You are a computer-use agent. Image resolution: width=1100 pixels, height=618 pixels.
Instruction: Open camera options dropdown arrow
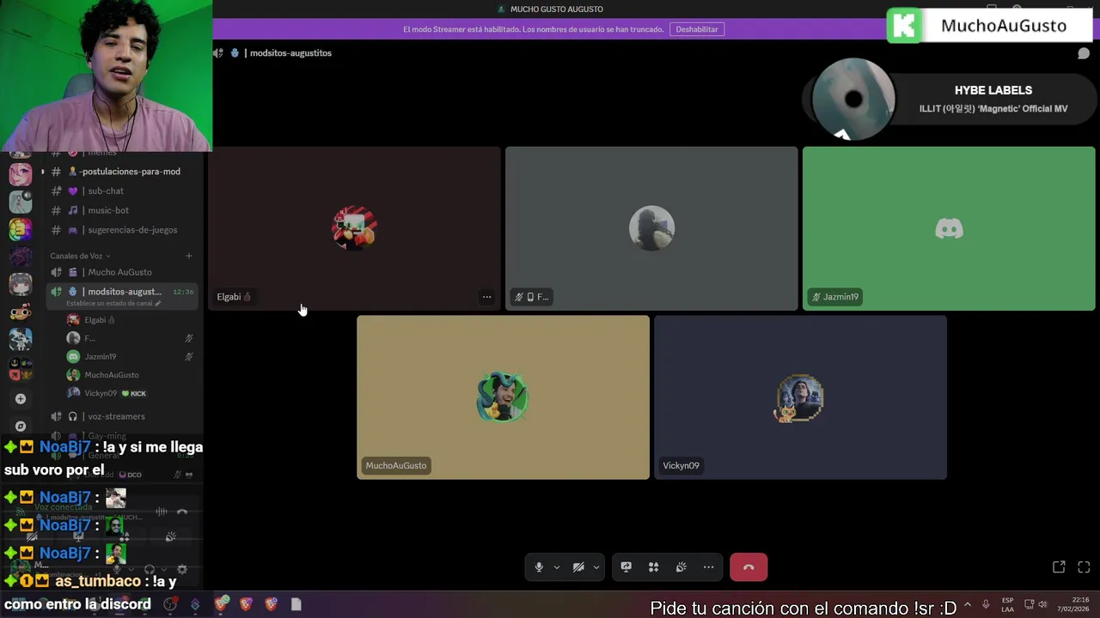point(596,567)
